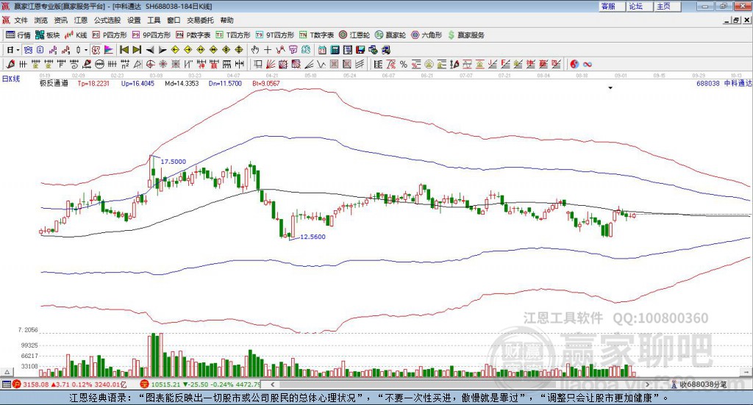753x405 pixels.
Task: Select the crosshair cursor tool
Action: (x=268, y=50)
